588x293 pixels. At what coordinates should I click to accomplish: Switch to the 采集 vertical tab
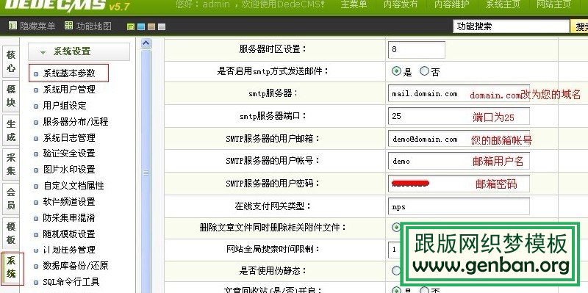[11, 164]
